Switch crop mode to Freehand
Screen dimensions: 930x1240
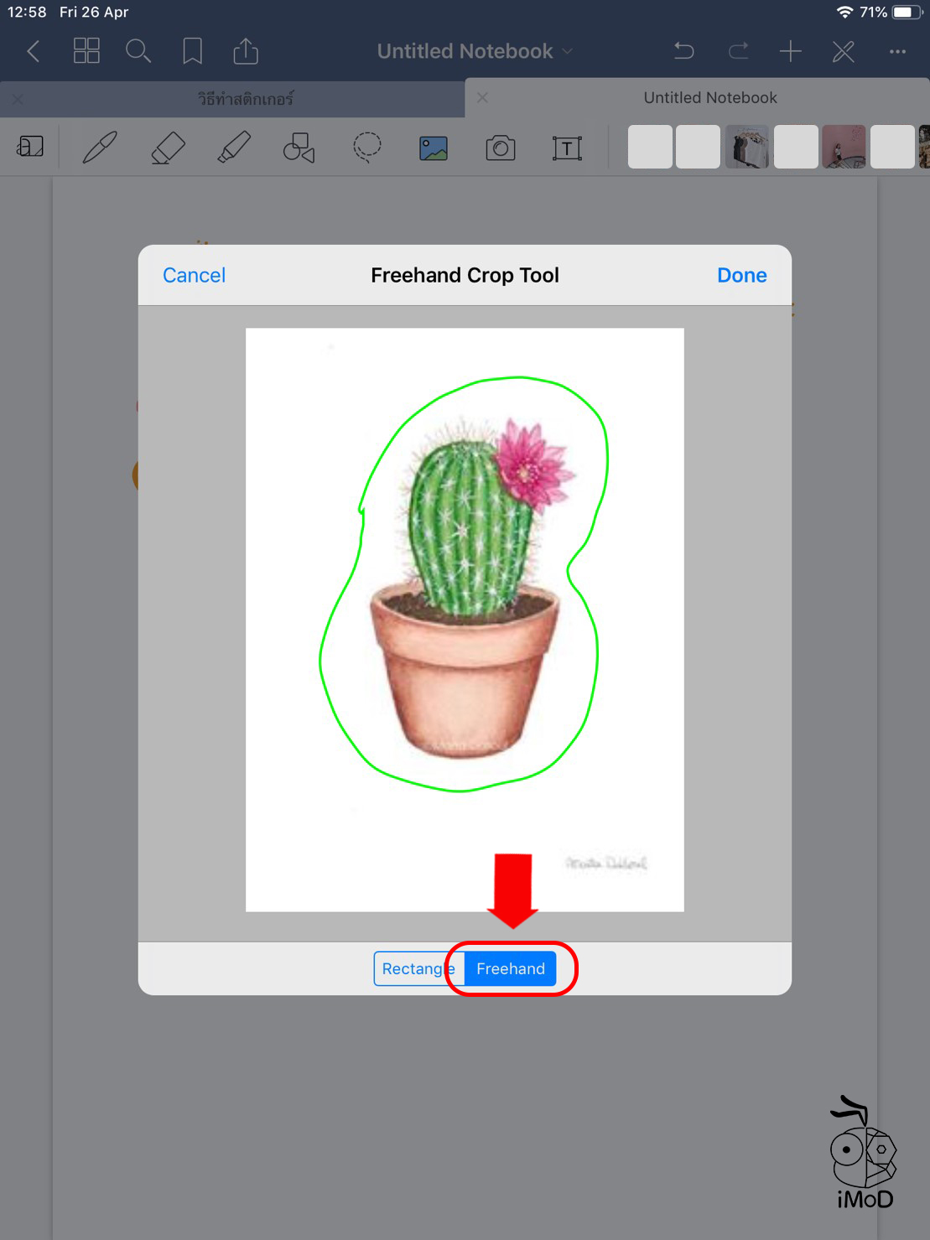tap(510, 968)
